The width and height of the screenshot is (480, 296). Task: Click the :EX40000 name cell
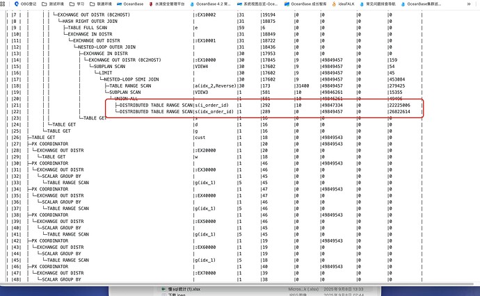(x=205, y=195)
